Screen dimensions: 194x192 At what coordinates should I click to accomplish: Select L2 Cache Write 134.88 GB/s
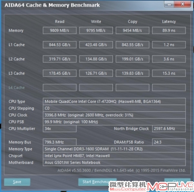[x=96, y=59]
